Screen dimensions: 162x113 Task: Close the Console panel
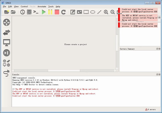pos(159,74)
